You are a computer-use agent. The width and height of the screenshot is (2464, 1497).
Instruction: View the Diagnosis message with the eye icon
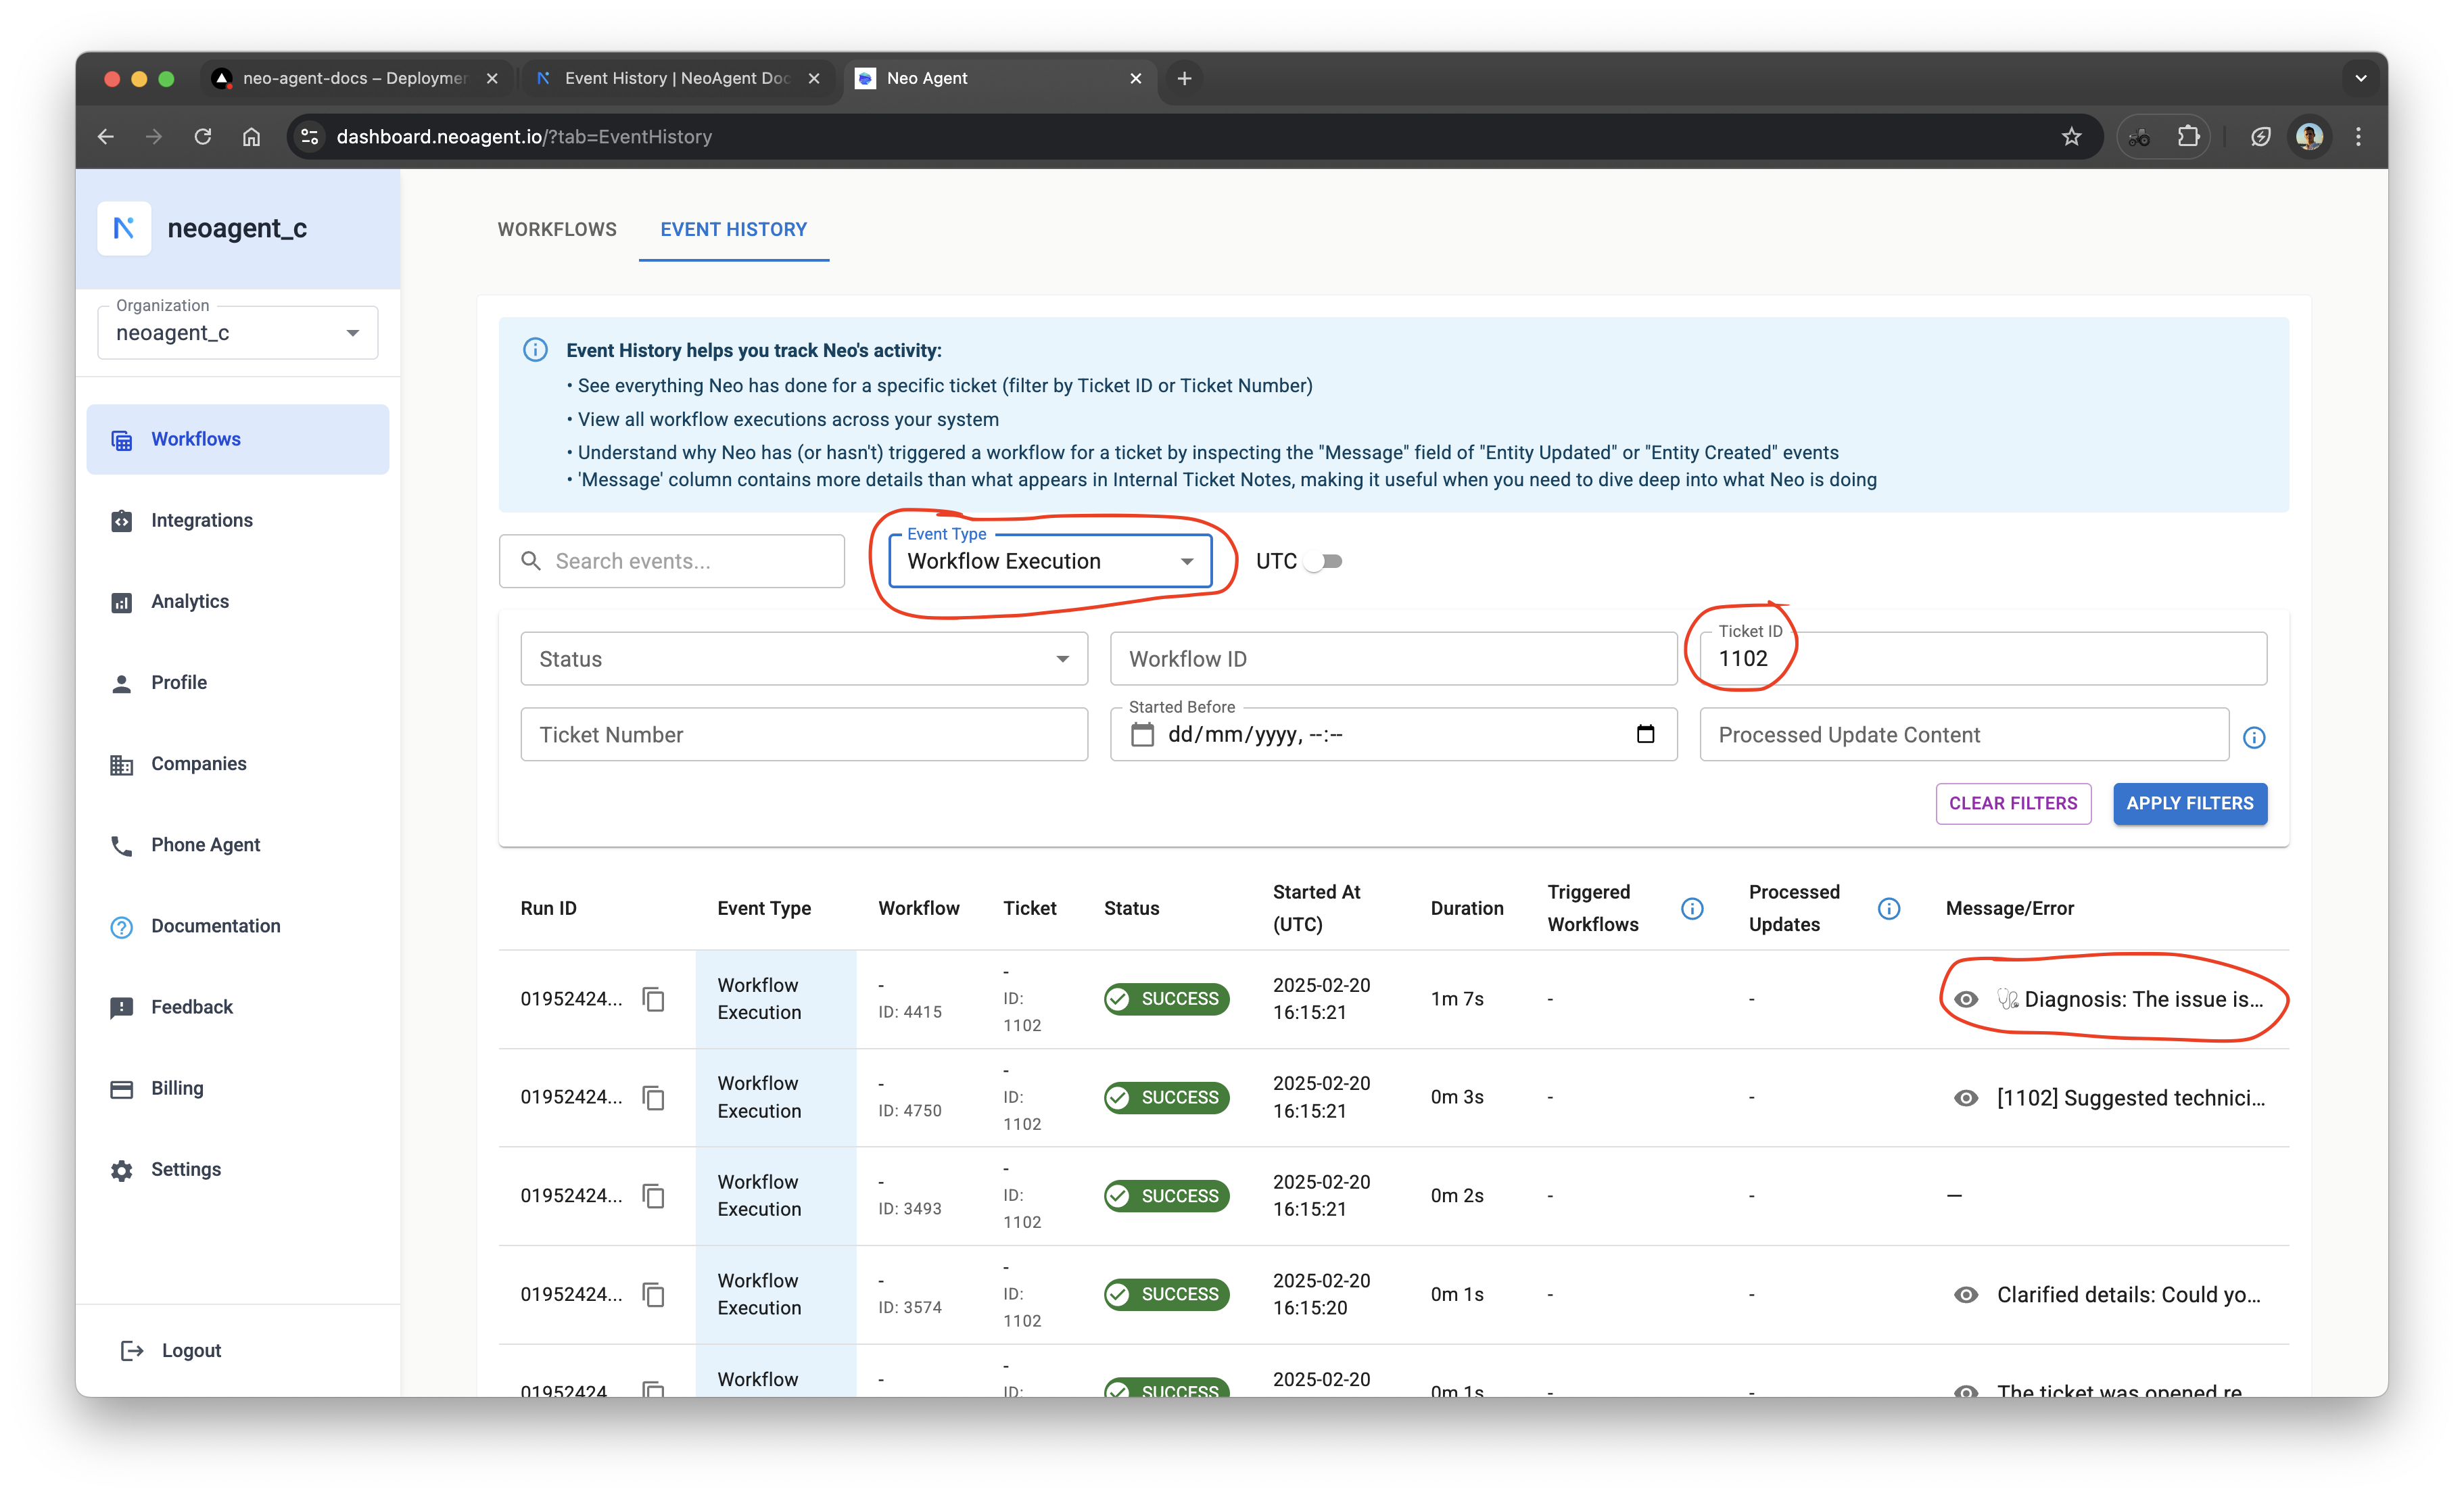click(1966, 999)
